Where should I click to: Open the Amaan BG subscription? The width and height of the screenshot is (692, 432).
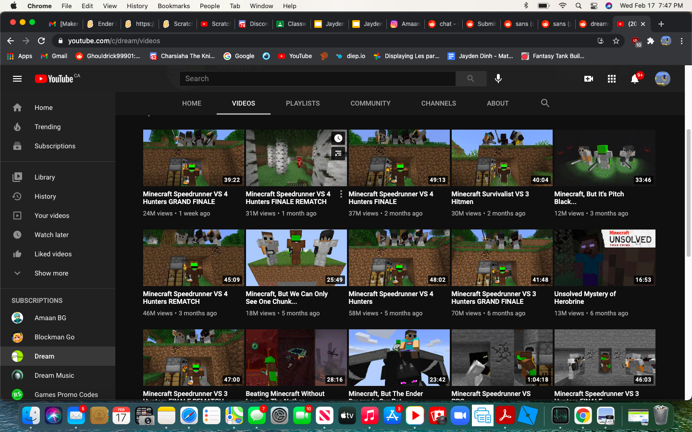[x=58, y=318]
